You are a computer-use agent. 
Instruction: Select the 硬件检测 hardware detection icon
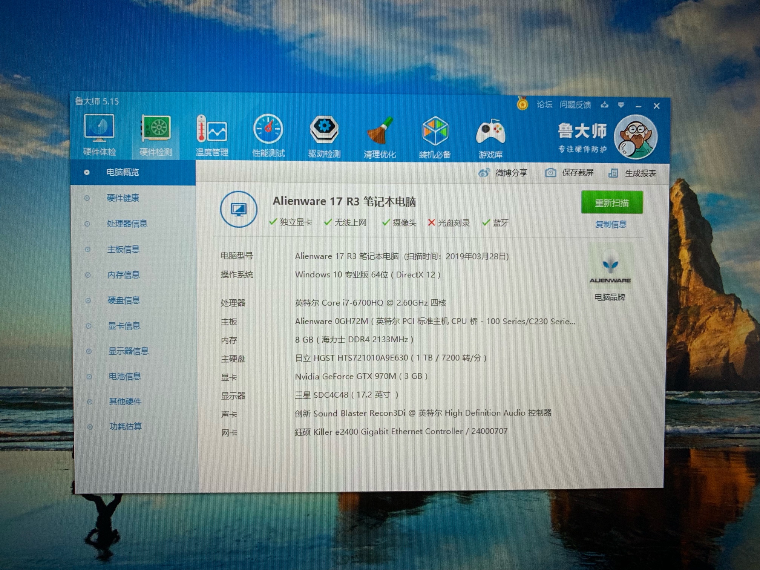coord(156,136)
